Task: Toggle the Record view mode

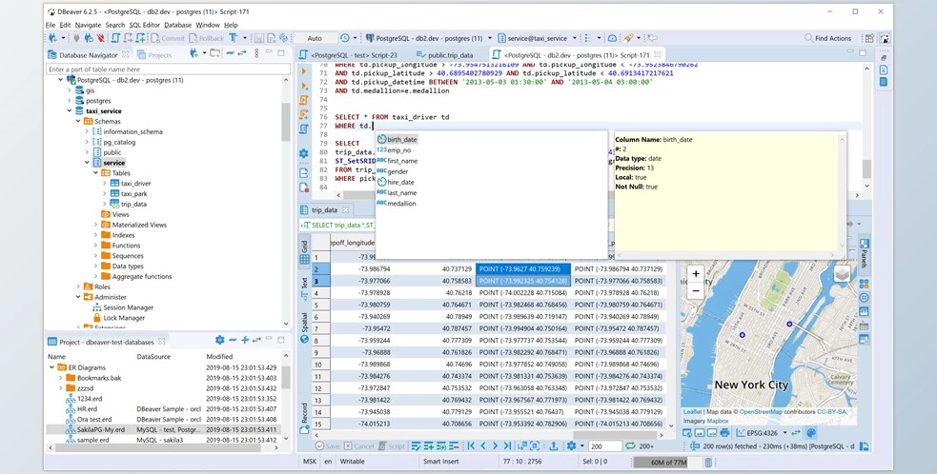Action: 304,418
